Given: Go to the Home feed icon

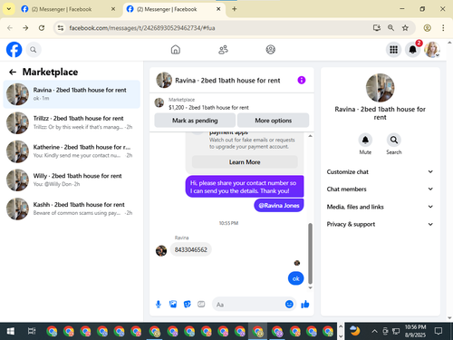Looking at the screenshot, I should pyautogui.click(x=176, y=50).
